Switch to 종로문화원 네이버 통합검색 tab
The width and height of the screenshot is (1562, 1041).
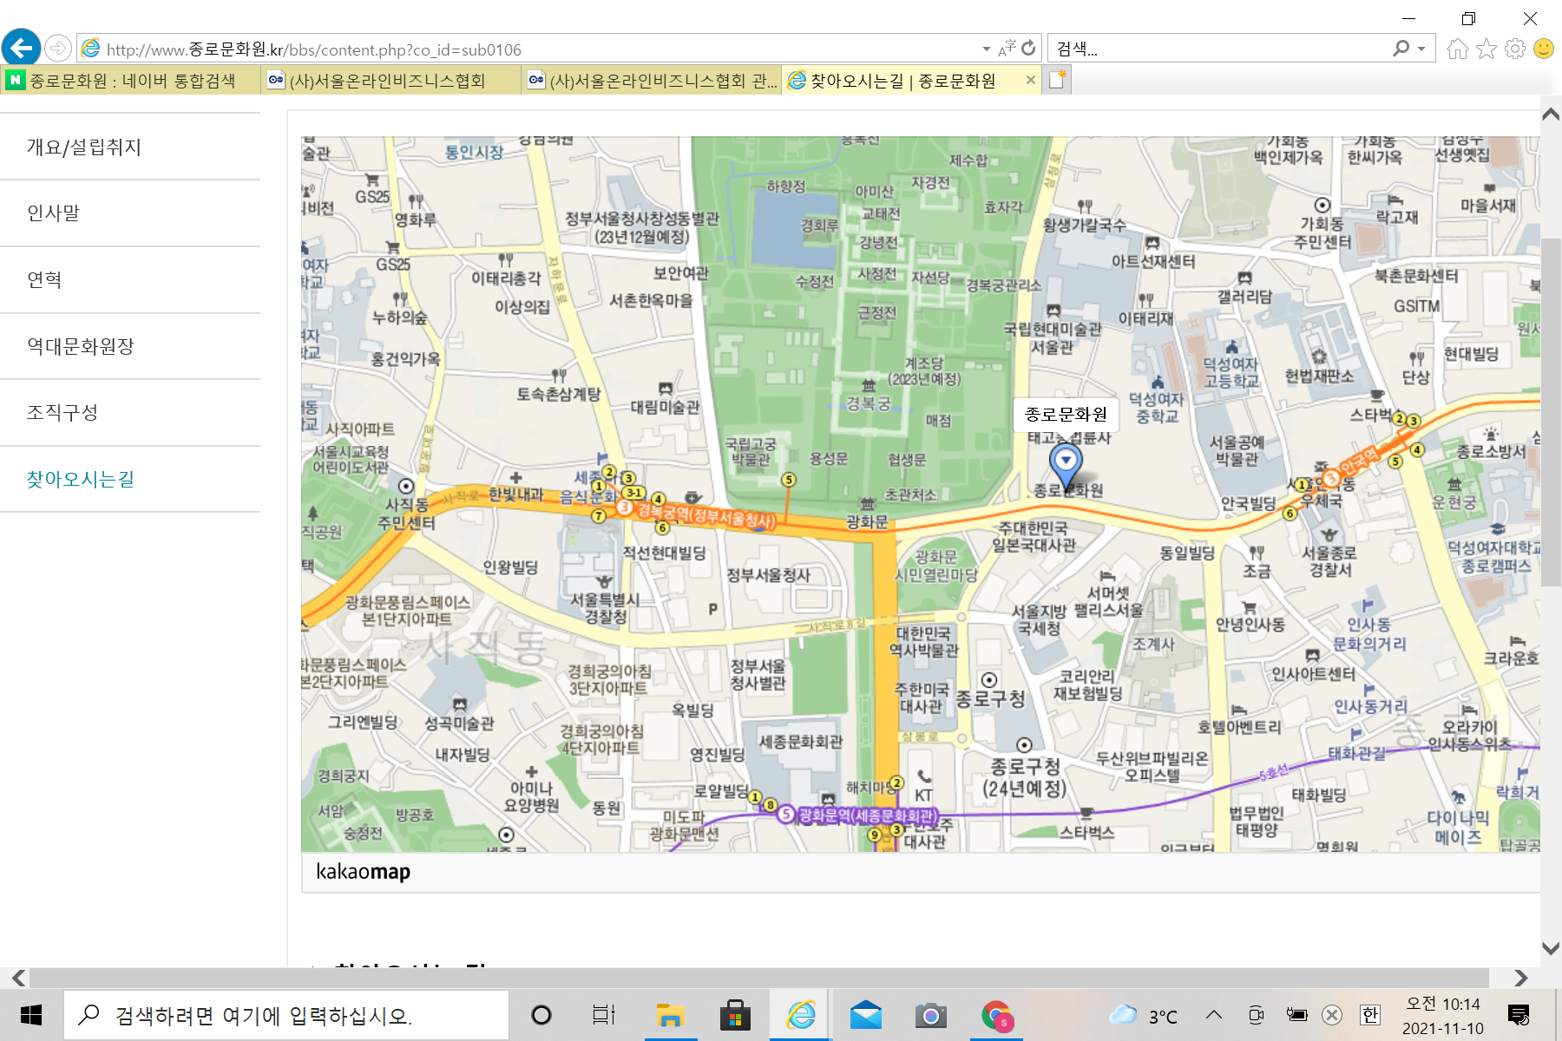pyautogui.click(x=130, y=81)
